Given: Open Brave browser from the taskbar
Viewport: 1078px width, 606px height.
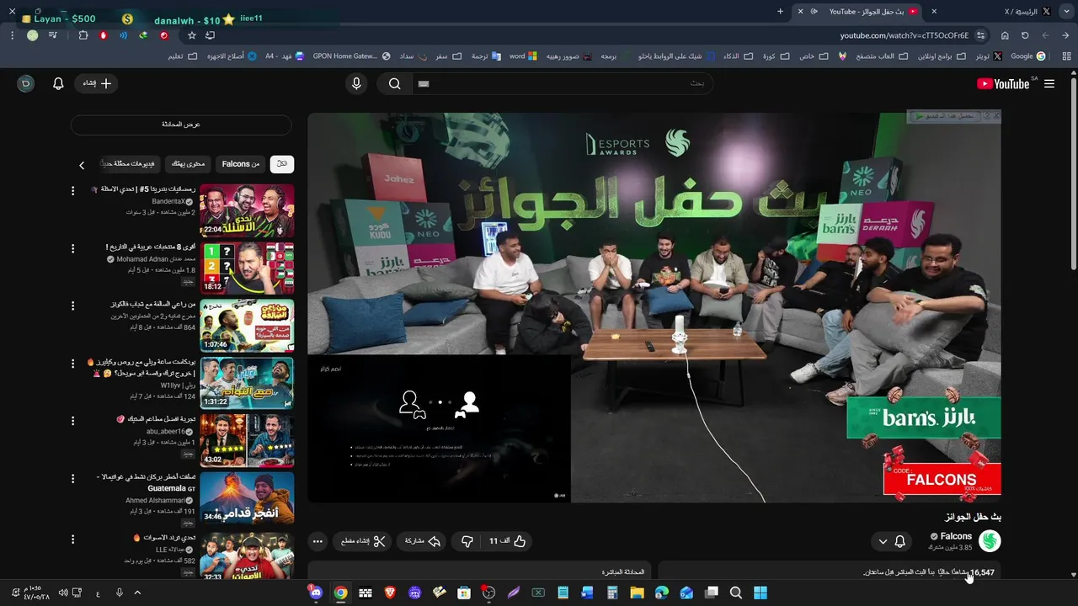Looking at the screenshot, I should click(390, 593).
